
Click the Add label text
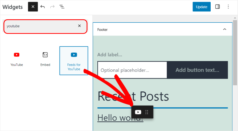coord(110,55)
